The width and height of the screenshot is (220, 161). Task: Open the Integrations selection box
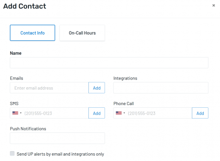(x=161, y=88)
